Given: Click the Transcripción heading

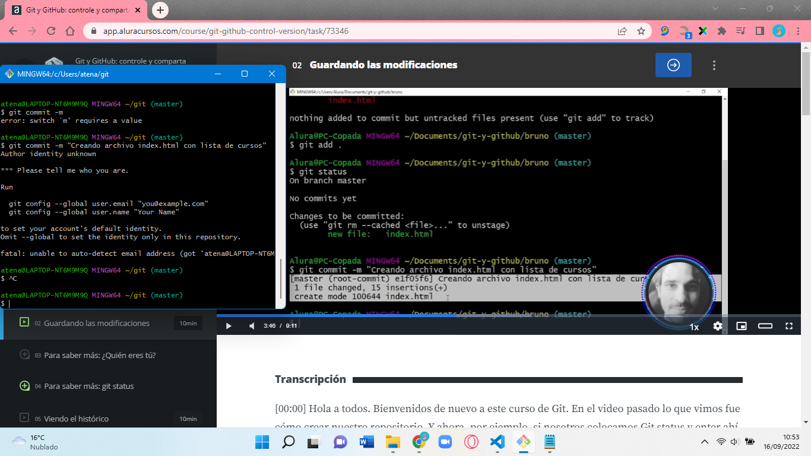Looking at the screenshot, I should pyautogui.click(x=311, y=379).
